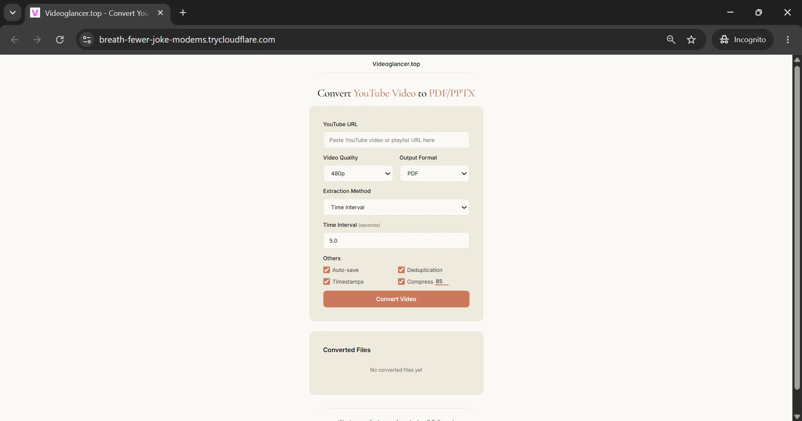Screen dimensions: 802x421
Task: Open the tab search dropdown arrow
Action: pyautogui.click(x=13, y=13)
